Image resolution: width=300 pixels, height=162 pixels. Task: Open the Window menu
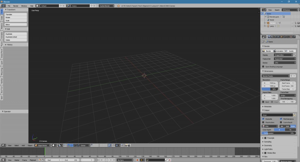(24, 6)
